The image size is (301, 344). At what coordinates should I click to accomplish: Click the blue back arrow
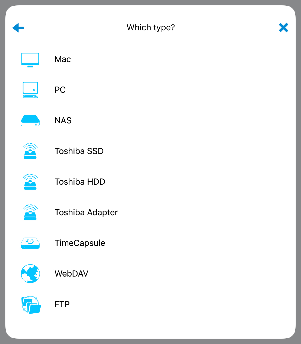(18, 28)
